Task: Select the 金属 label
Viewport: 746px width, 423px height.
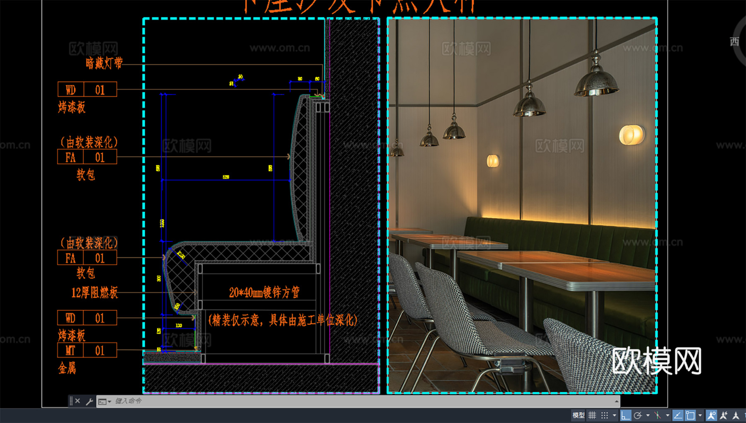Action: (67, 368)
